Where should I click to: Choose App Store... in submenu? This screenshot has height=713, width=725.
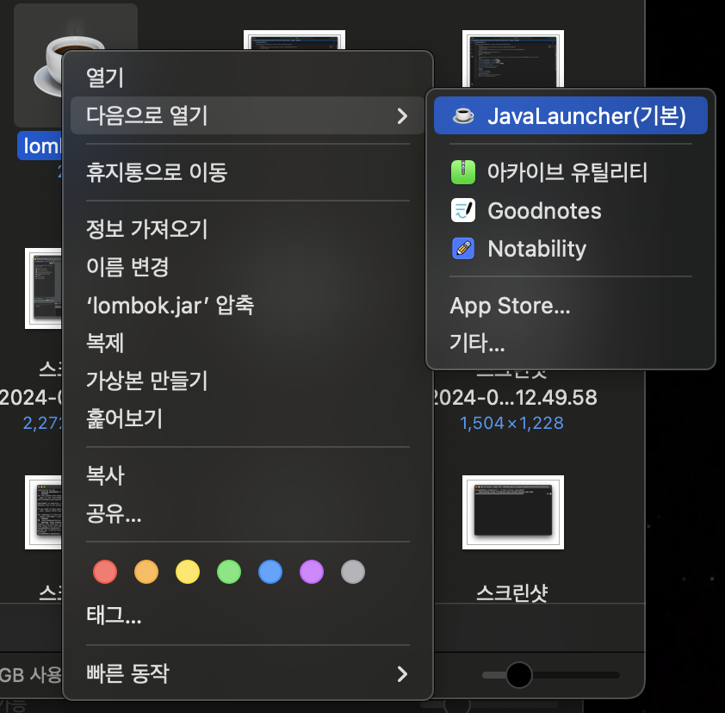(571, 306)
